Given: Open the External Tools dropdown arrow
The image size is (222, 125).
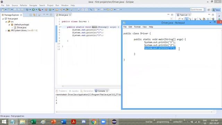Looking at the screenshot, I should click(x=42, y=10).
